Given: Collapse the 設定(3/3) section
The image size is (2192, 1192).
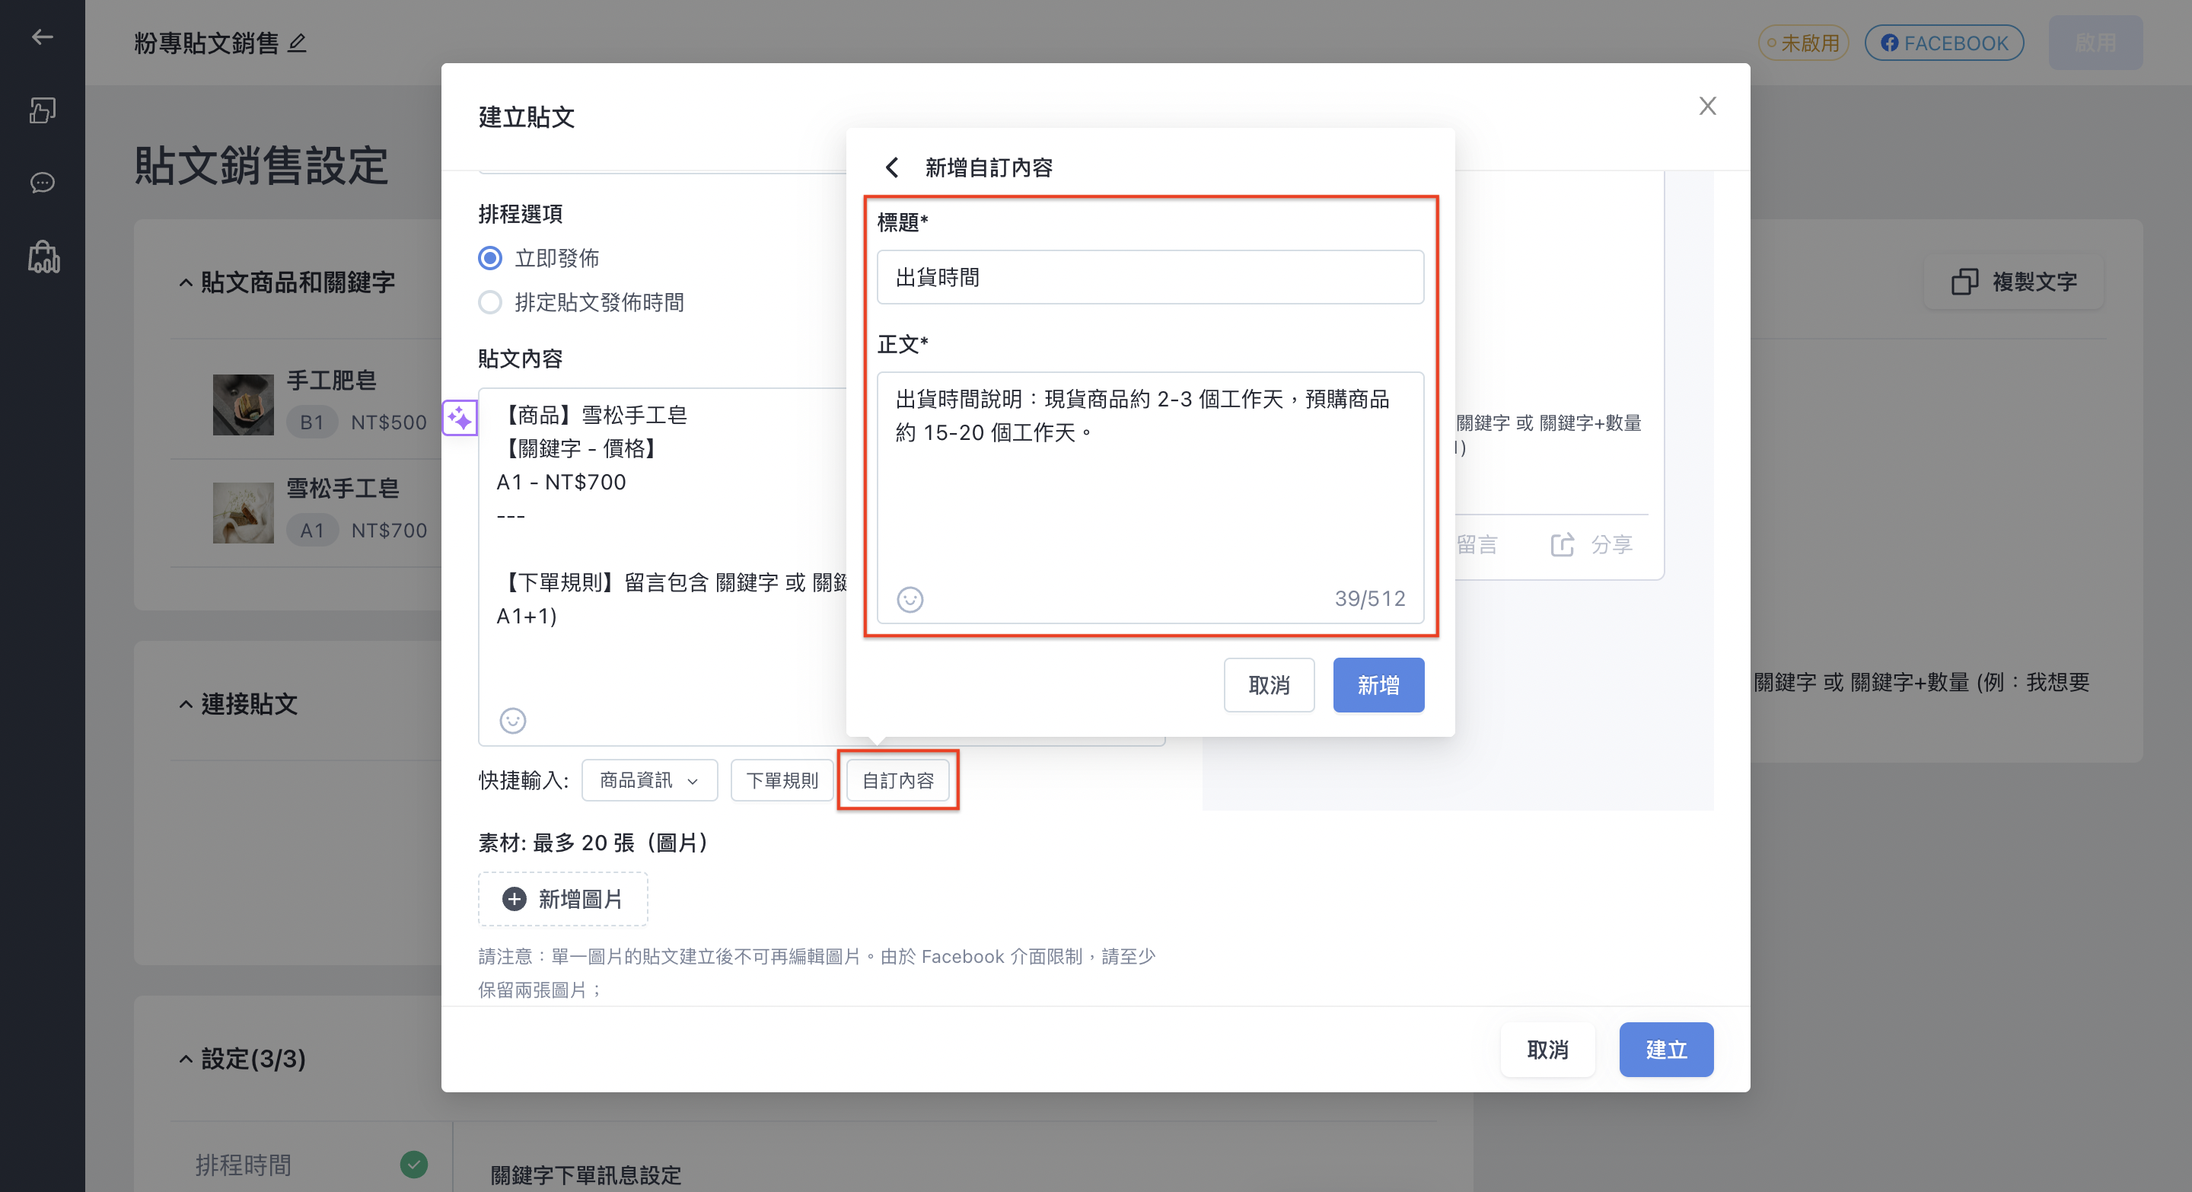Looking at the screenshot, I should pos(186,1060).
